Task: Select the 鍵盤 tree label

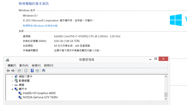Action: [22, 85]
